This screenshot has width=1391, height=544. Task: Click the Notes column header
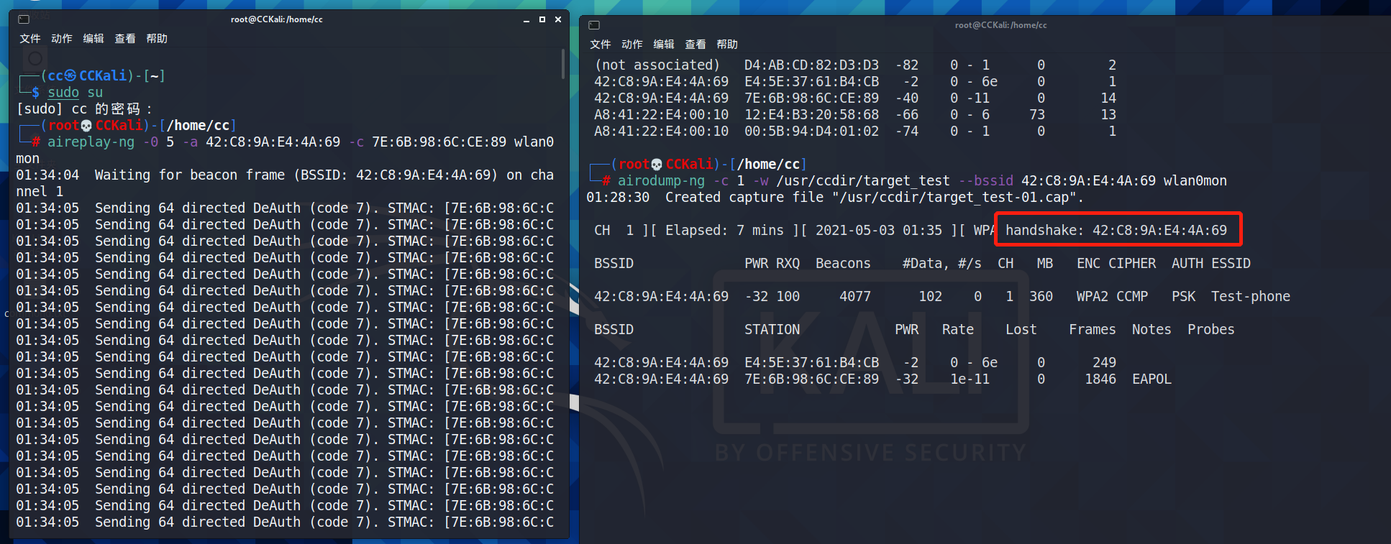(1151, 329)
